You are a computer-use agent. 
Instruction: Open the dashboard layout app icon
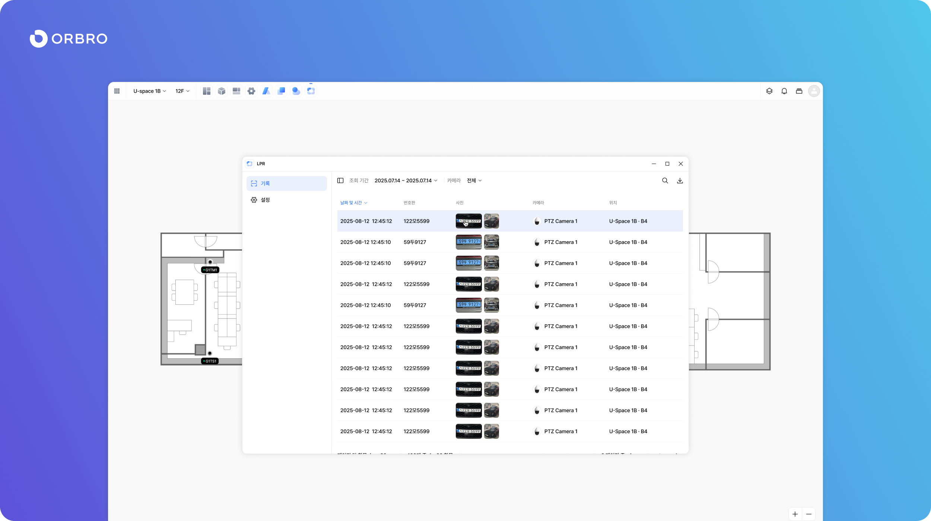(207, 91)
